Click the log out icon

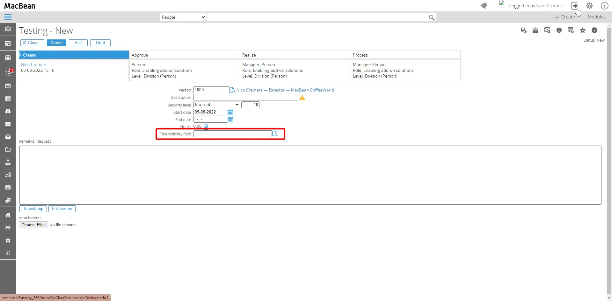tap(574, 6)
